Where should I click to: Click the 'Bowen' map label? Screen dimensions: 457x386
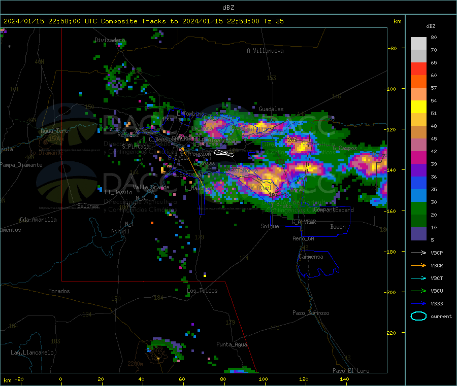coord(338,227)
